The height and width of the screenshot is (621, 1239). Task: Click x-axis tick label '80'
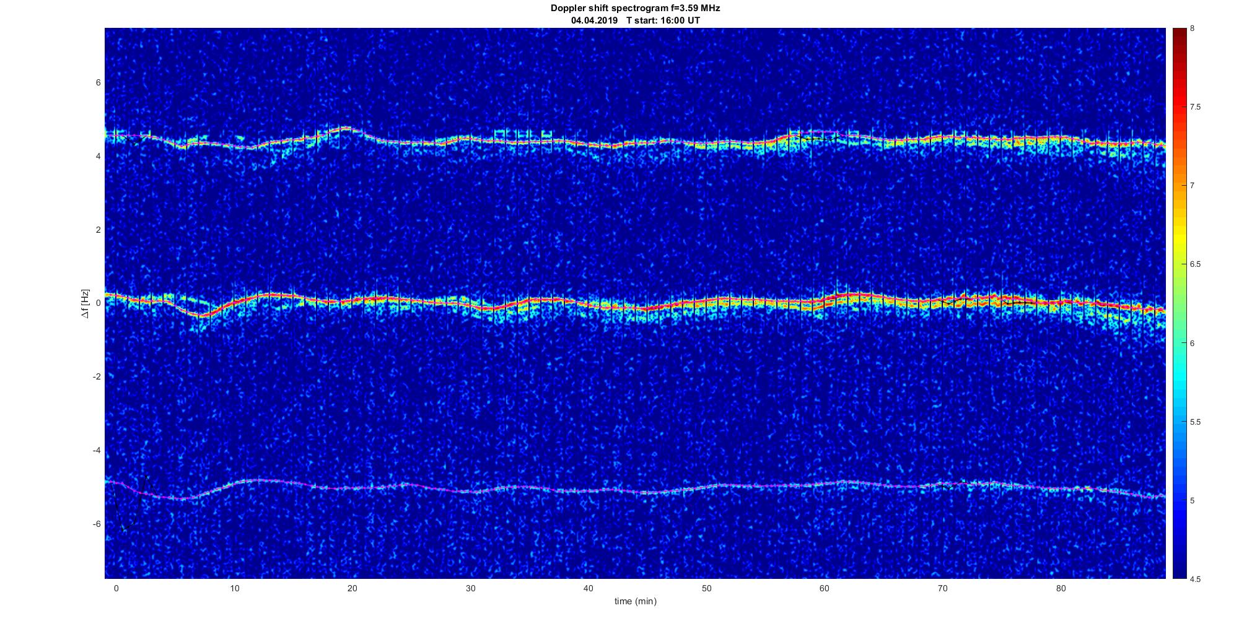1061,588
